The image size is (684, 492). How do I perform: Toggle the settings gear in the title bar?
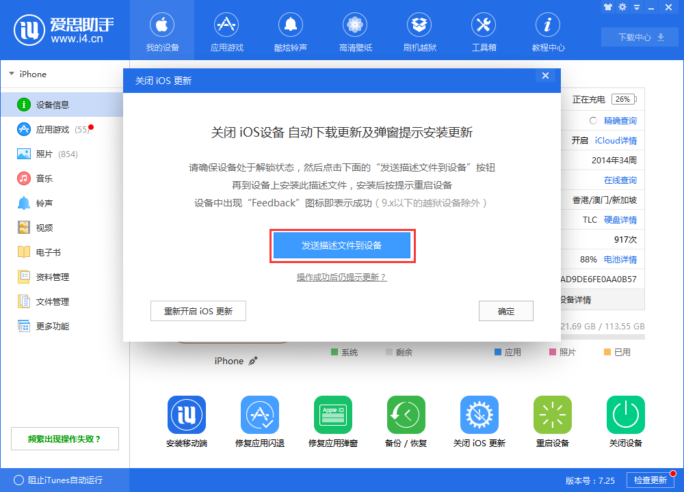pyautogui.click(x=622, y=7)
